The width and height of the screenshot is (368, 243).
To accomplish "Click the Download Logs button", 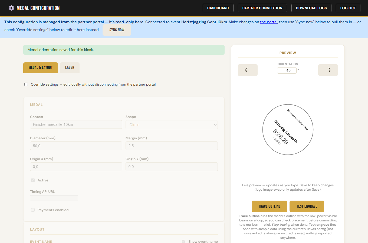I will coord(311,8).
